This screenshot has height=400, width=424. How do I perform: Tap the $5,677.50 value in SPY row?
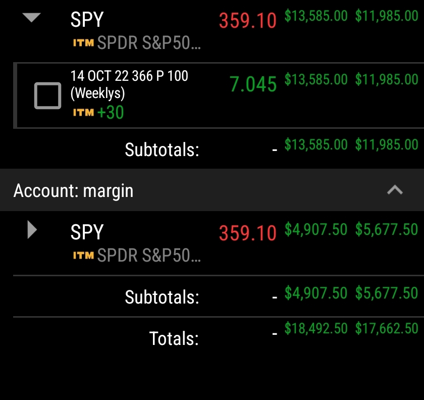pos(387,229)
